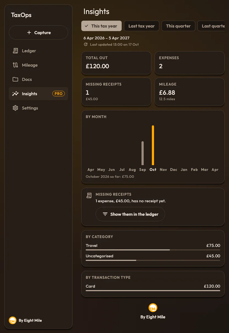Click 1 expense, £45.00, has no receipt text
The image size is (229, 333).
[x=131, y=201]
